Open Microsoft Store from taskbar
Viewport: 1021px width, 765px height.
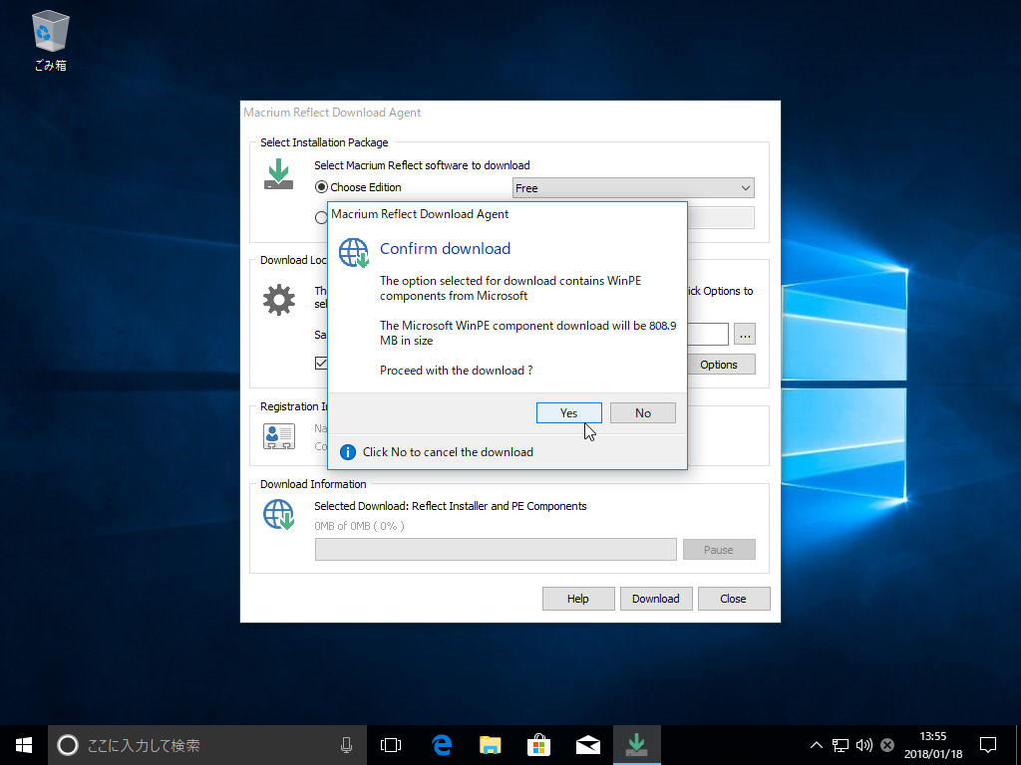(x=539, y=745)
